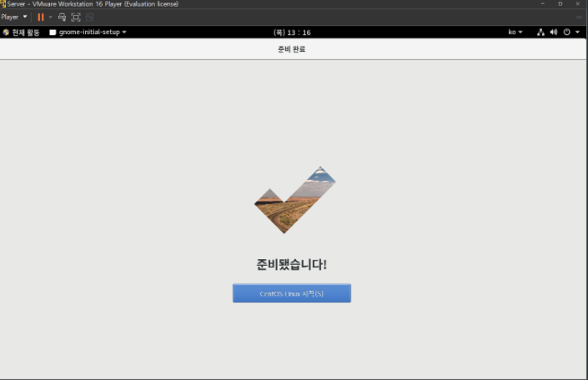This screenshot has height=380, width=588.
Task: Open the gnome-initial-setup application menu
Action: coord(88,32)
